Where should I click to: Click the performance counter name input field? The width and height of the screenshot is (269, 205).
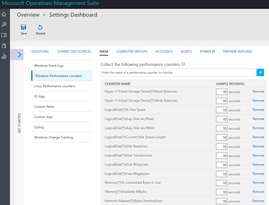point(177,73)
